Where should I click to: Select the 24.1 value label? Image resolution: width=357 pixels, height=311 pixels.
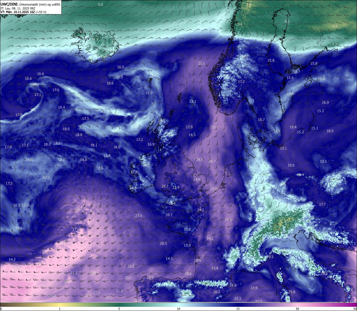tap(210, 239)
